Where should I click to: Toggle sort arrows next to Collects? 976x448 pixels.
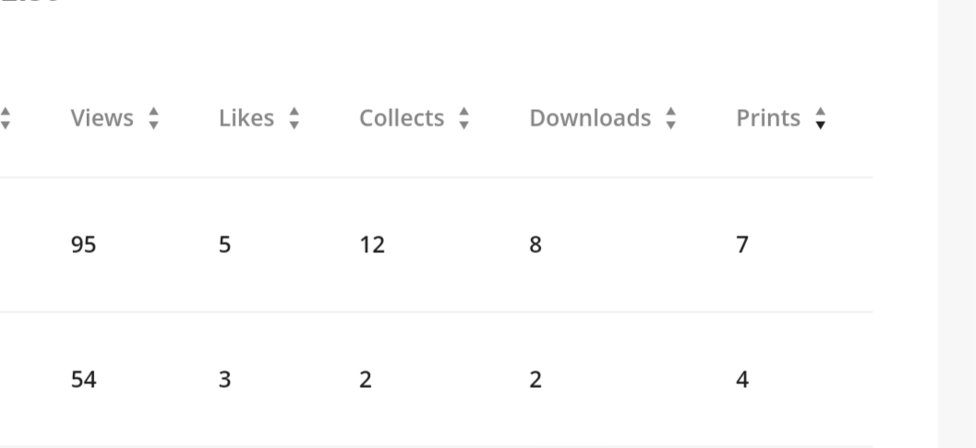point(464,118)
